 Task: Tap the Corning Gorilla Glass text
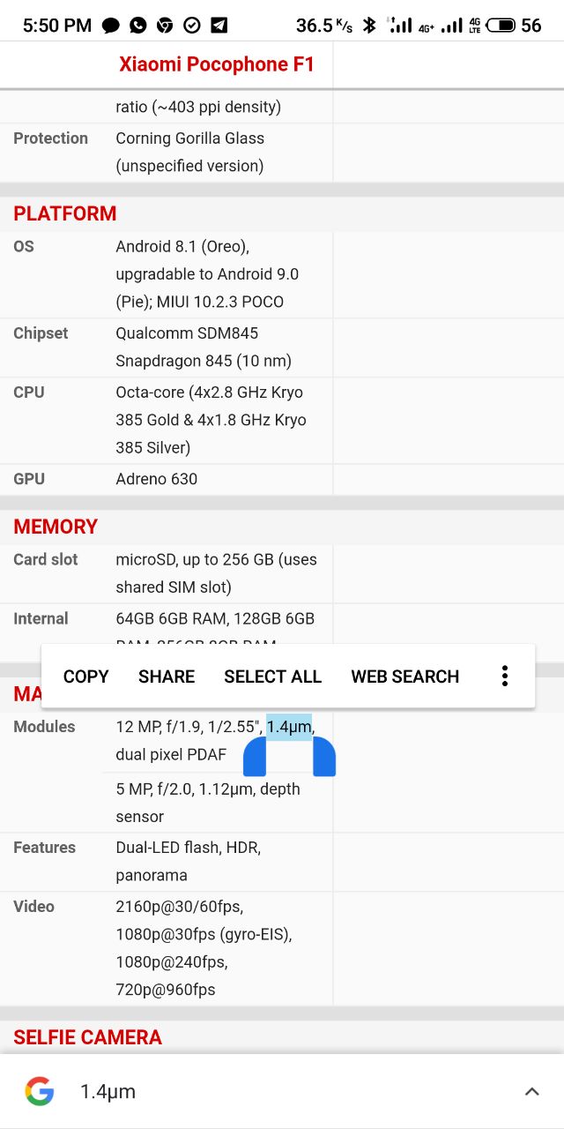coord(190,138)
